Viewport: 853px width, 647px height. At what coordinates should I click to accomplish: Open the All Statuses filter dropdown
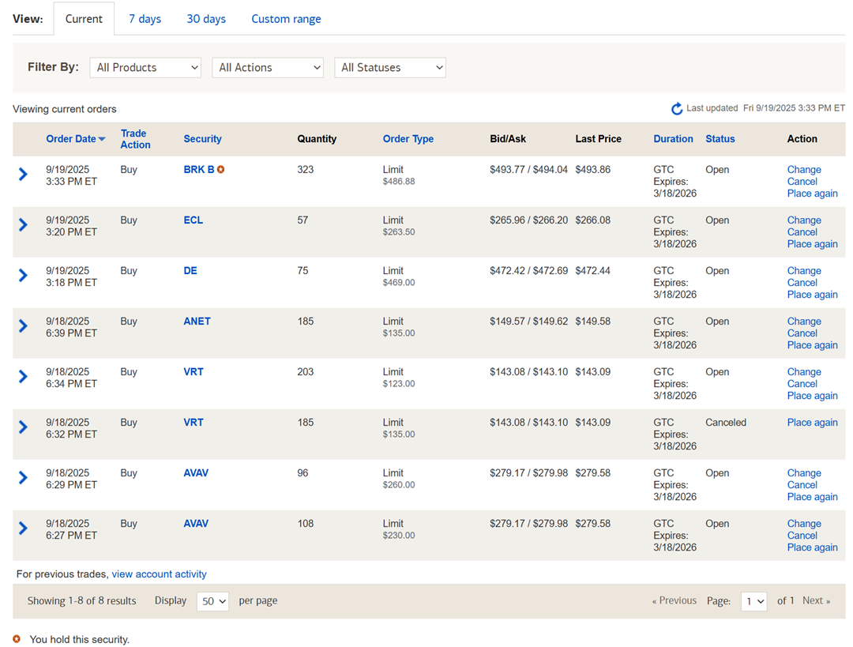(390, 68)
